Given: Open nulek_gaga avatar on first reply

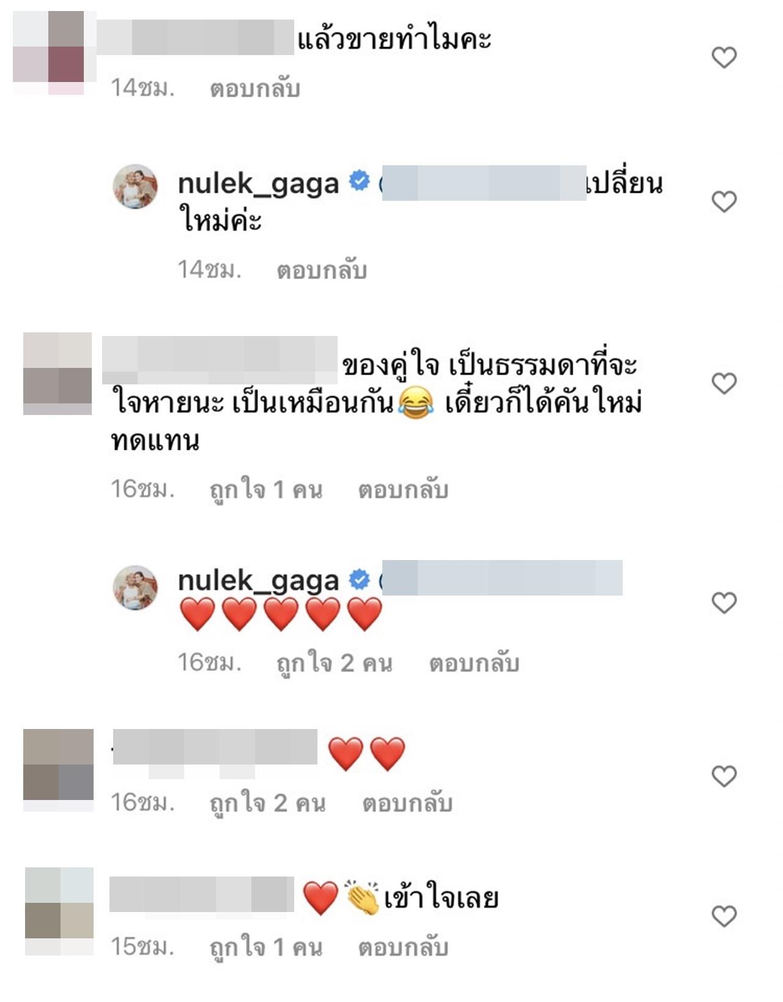Looking at the screenshot, I should click(x=136, y=186).
